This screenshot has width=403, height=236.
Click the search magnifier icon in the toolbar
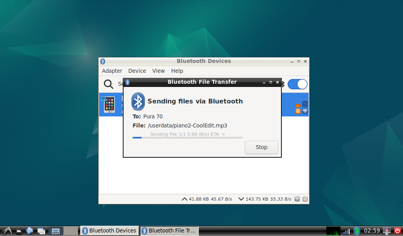pyautogui.click(x=109, y=84)
